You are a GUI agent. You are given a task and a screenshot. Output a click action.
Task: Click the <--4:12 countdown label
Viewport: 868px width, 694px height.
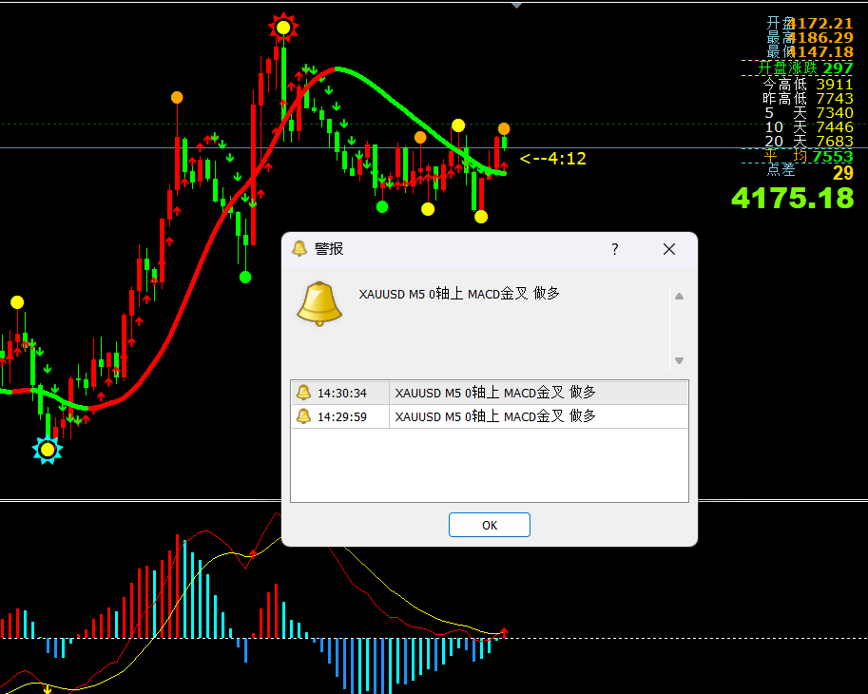tap(552, 159)
